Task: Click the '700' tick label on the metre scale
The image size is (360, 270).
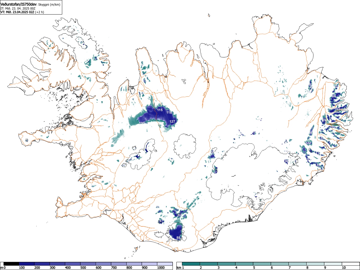Action: 114,268
